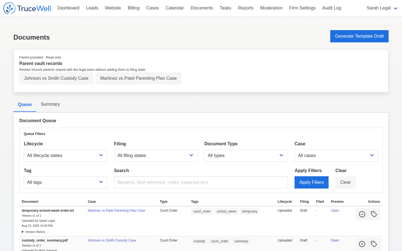This screenshot has height=251, width=402.
Task: Click the Filed column header
Action: pyautogui.click(x=320, y=202)
